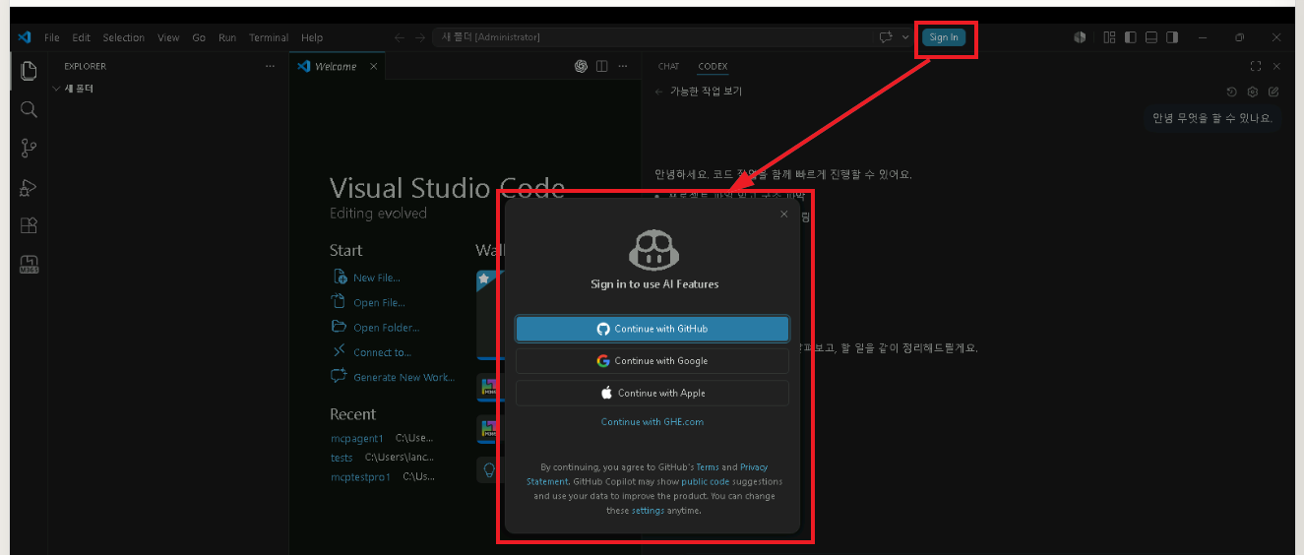Open the Terminal menu
The height and width of the screenshot is (555, 1304).
click(269, 37)
